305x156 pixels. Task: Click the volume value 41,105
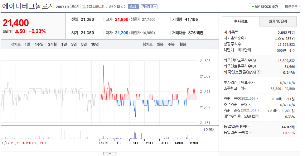[191, 19]
